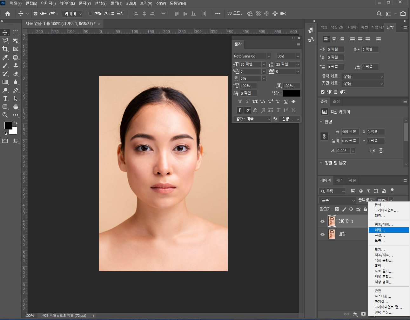
Task: Open the language dropdown in character panel
Action: pyautogui.click(x=252, y=119)
